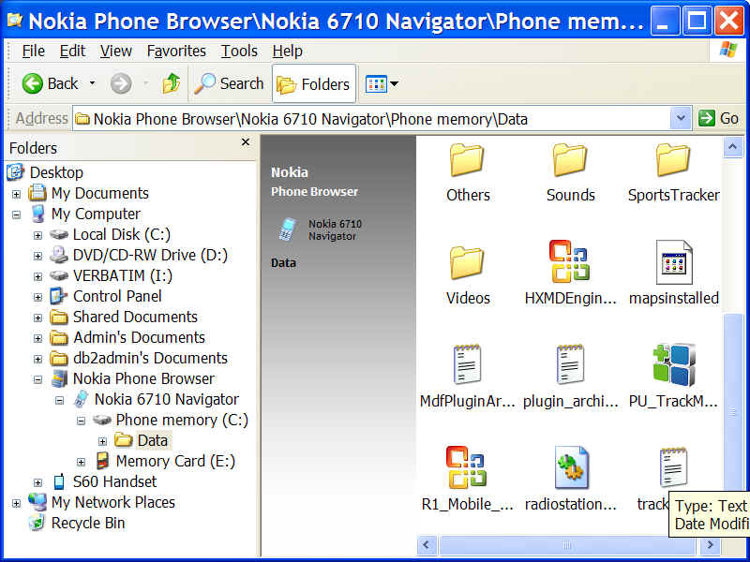Select Control Panel in folder tree
The width and height of the screenshot is (750, 562).
(117, 296)
